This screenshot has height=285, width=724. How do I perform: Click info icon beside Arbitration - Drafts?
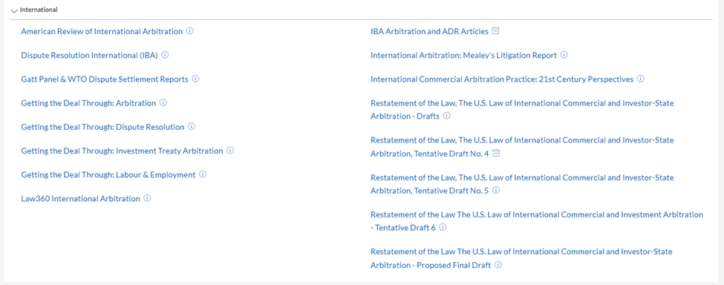tap(446, 116)
